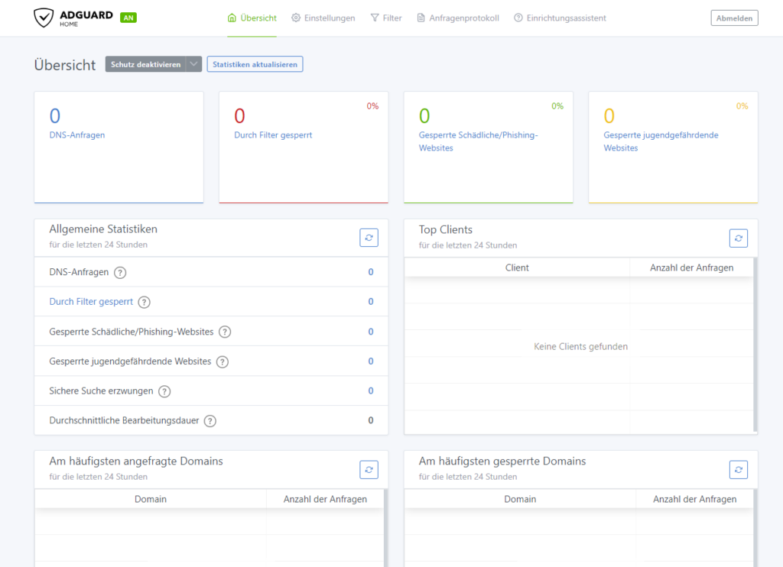Click the red 0% percentage label

[x=372, y=105]
